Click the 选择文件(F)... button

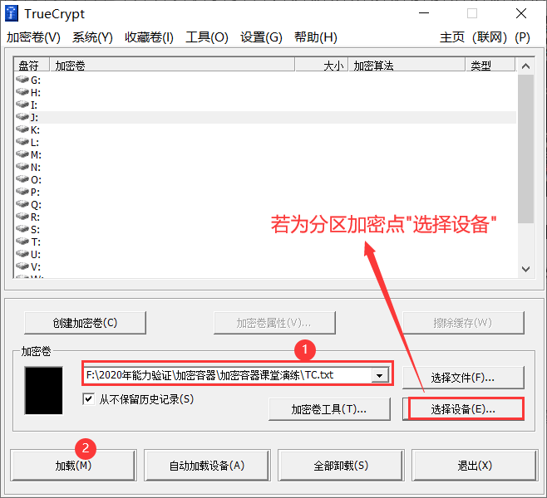463,378
